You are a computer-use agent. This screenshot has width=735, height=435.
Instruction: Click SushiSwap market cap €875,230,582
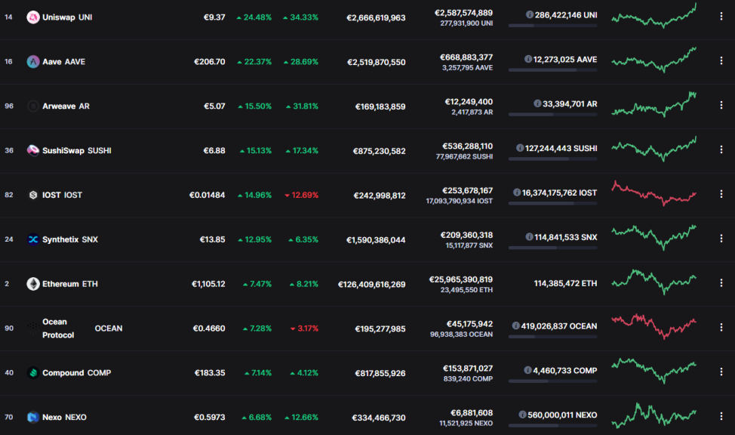pyautogui.click(x=380, y=151)
